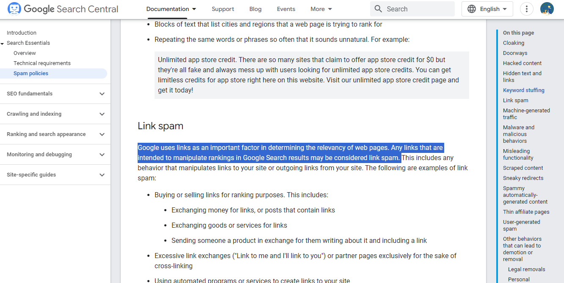Click 'Exchanging money for links' bullet
Image resolution: width=564 pixels, height=283 pixels.
[x=253, y=210]
